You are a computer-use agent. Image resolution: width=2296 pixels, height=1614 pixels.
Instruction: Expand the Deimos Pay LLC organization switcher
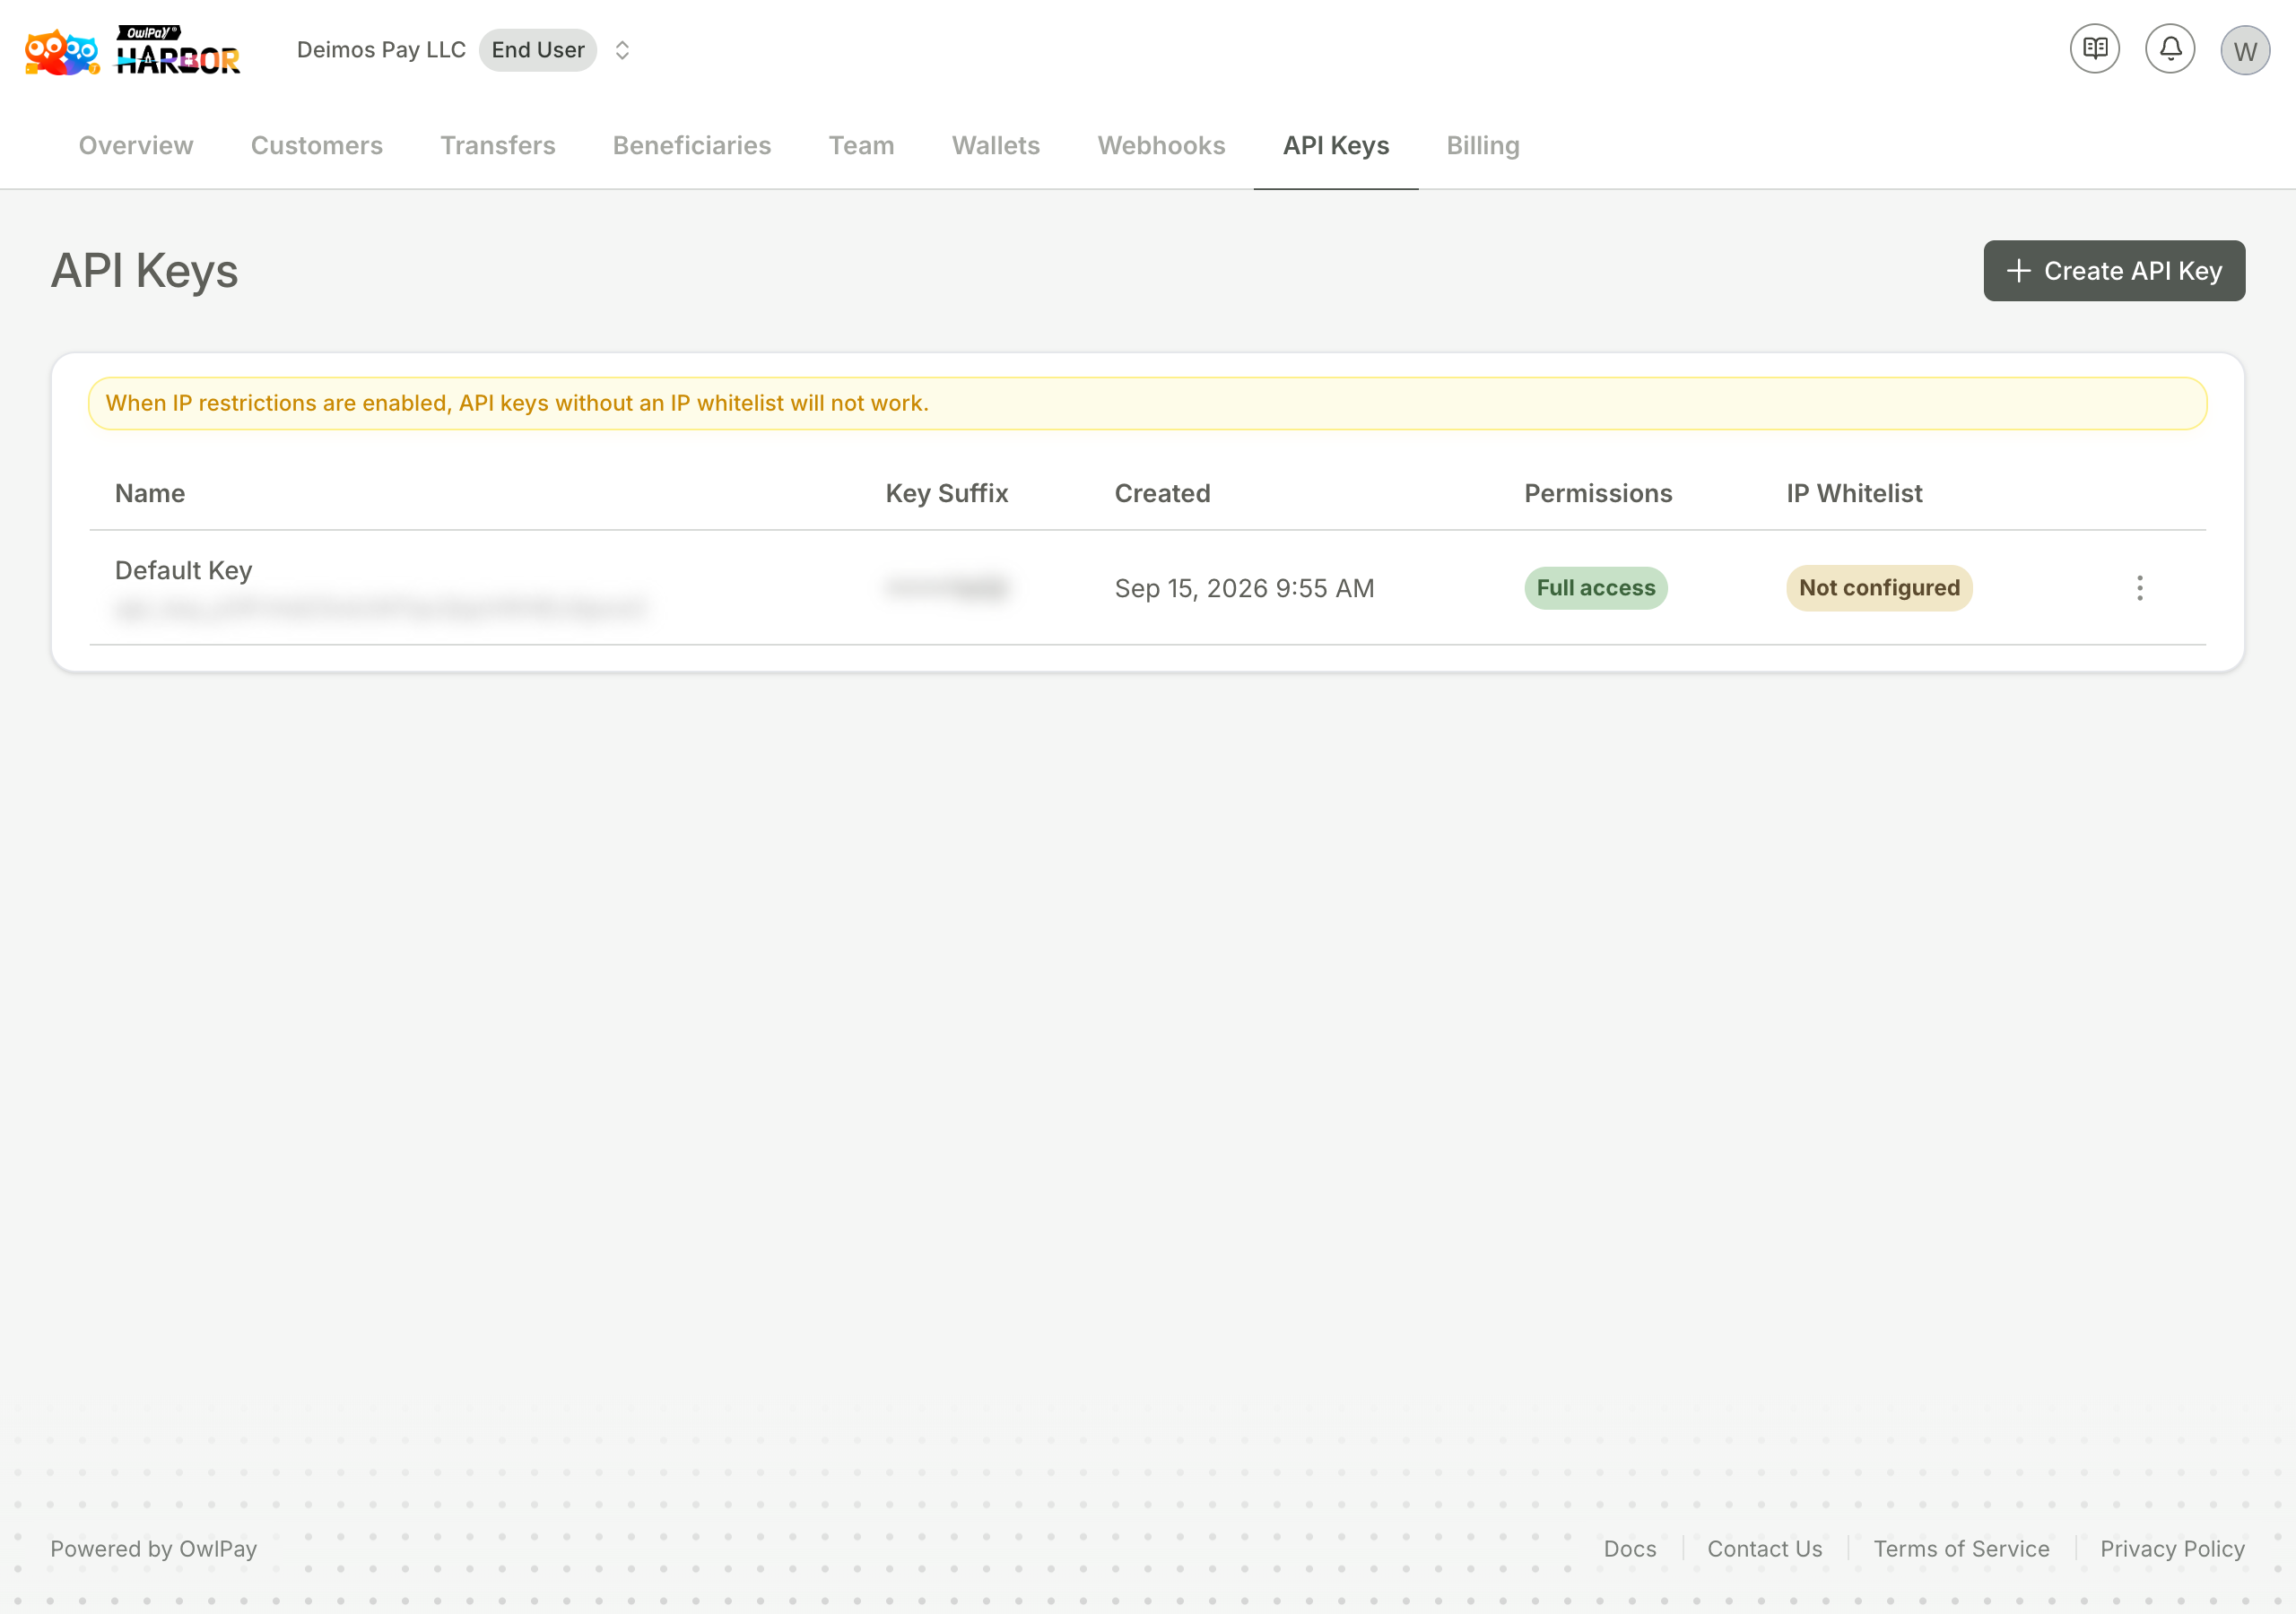622,50
